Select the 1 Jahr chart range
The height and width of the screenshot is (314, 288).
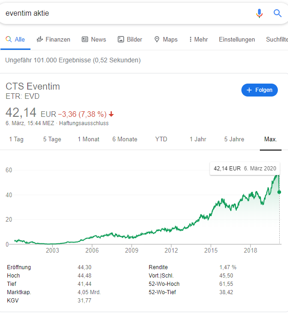[198, 139]
